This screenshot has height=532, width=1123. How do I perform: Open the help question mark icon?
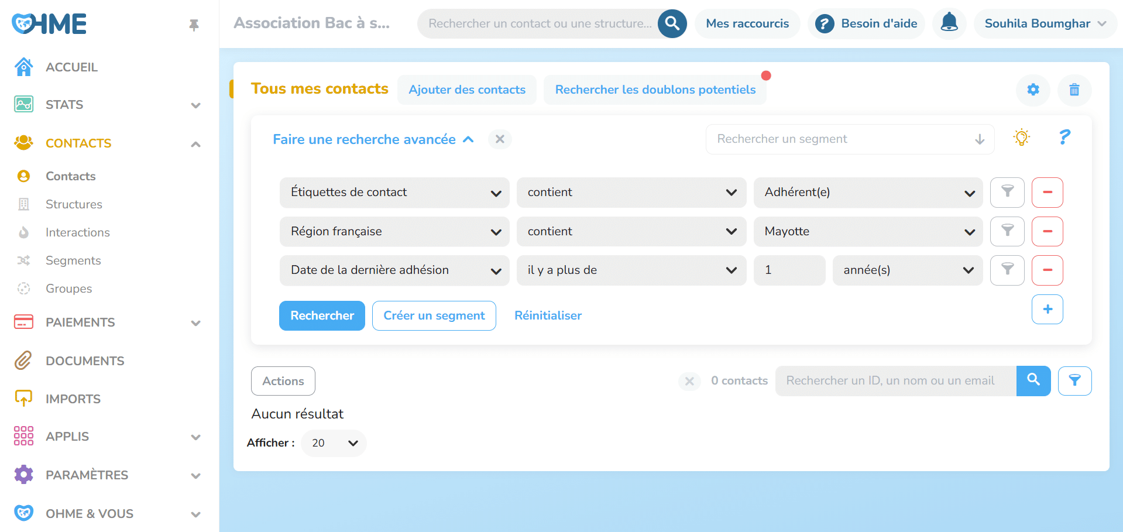[1064, 138]
